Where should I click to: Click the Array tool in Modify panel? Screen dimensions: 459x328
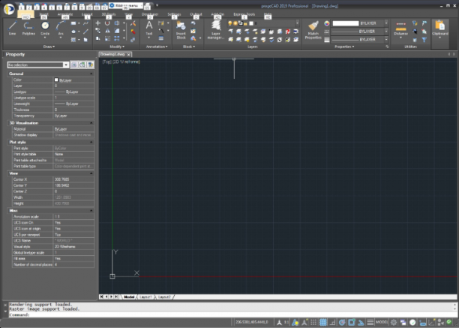tap(117, 38)
